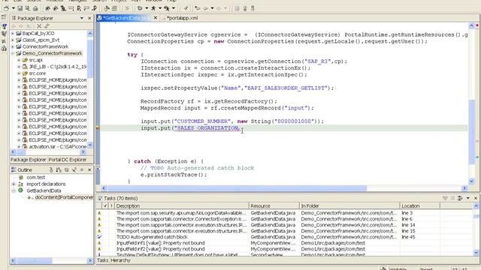Toggle Link with Editor in Package Explorer
This screenshot has height=270, width=481.
(x=47, y=26)
